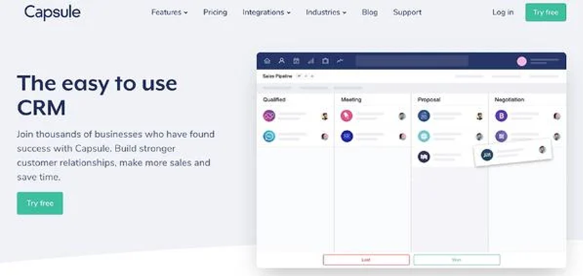The width and height of the screenshot is (583, 276).
Task: Select the bar chart icon in mockup
Action: 311,61
